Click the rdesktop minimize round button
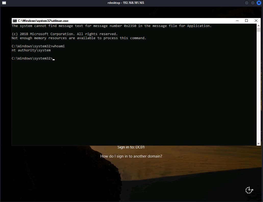This screenshot has height=202, width=263. [x=247, y=3]
